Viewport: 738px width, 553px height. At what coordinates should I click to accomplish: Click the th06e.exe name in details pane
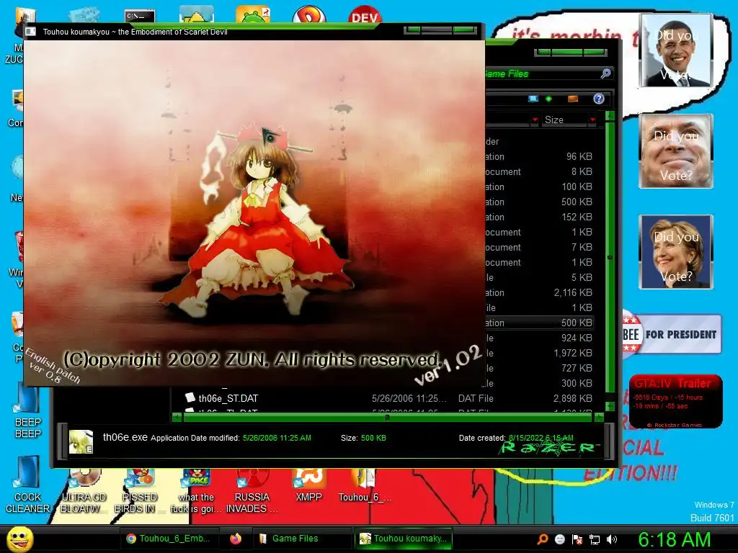pos(125,437)
